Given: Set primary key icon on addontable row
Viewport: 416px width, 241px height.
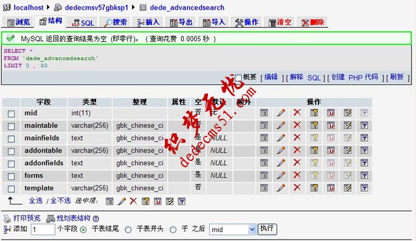Looking at the screenshot, I should tap(314, 150).
